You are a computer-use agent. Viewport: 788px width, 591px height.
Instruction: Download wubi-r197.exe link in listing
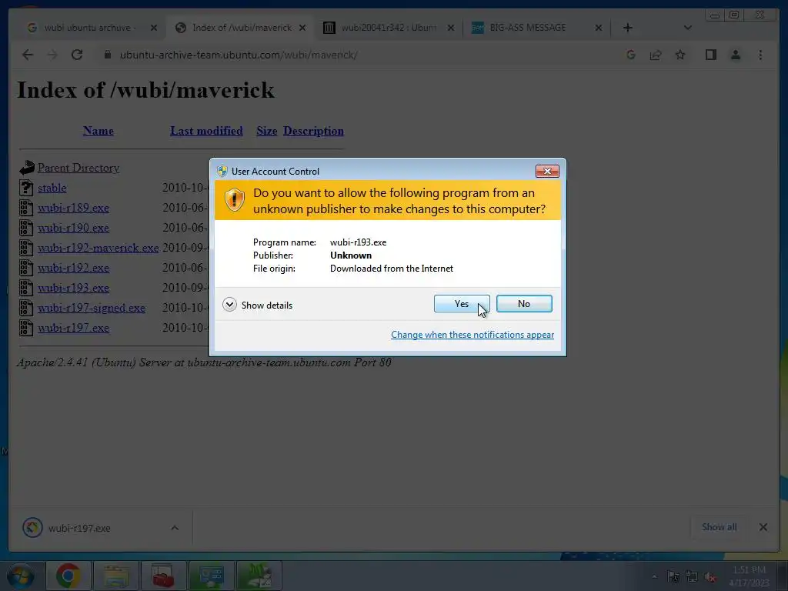(x=73, y=328)
